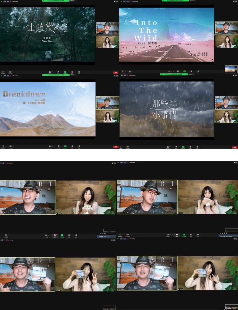Open chat icon below Breakdown slide
The height and width of the screenshot is (310, 238).
point(58,146)
